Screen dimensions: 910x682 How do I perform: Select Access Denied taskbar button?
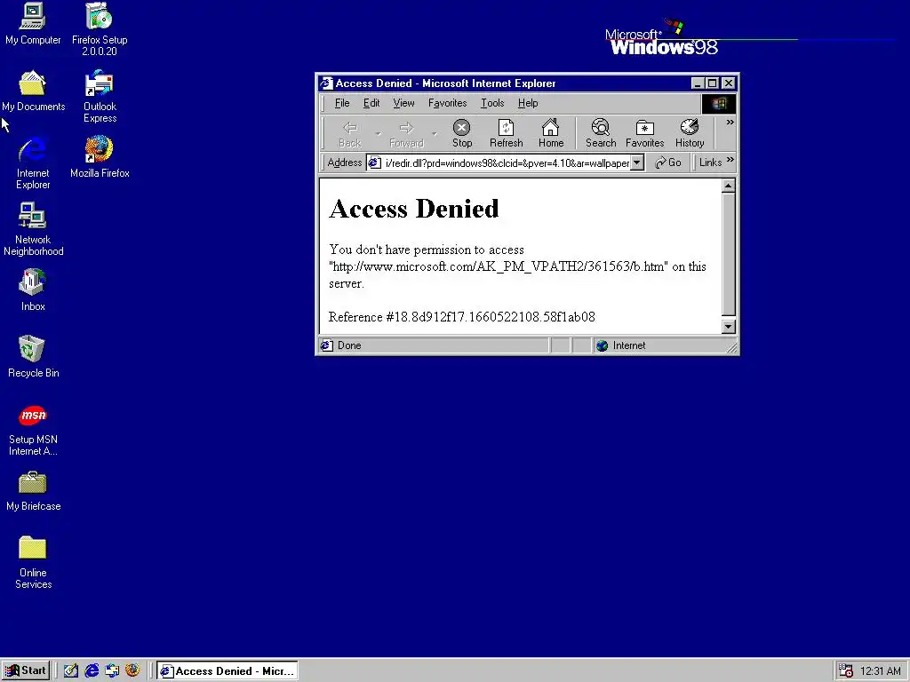point(227,671)
